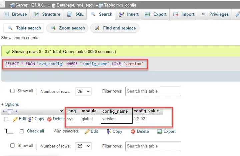Image resolution: width=240 pixels, height=156 pixels.
Task: Enable the Check all checkbox
Action: 22,131
